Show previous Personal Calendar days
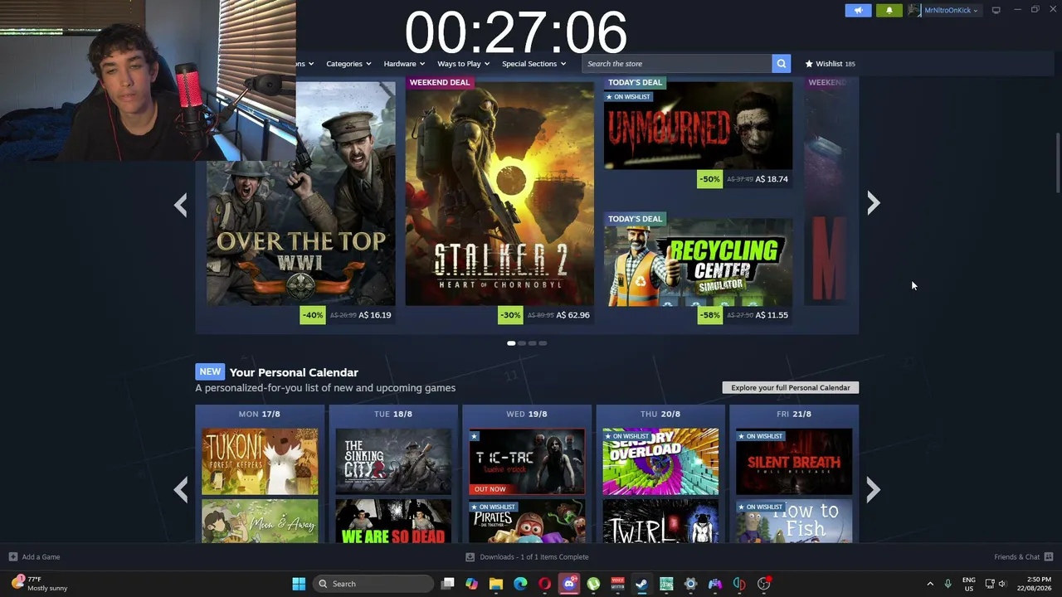The image size is (1062, 597). pyautogui.click(x=180, y=490)
